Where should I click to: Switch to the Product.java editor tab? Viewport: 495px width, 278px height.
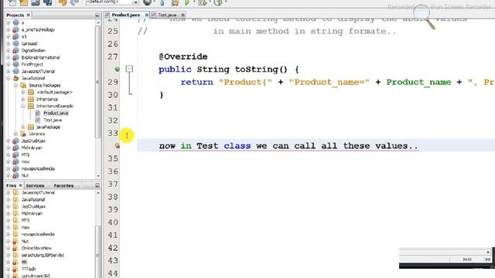[x=126, y=15]
